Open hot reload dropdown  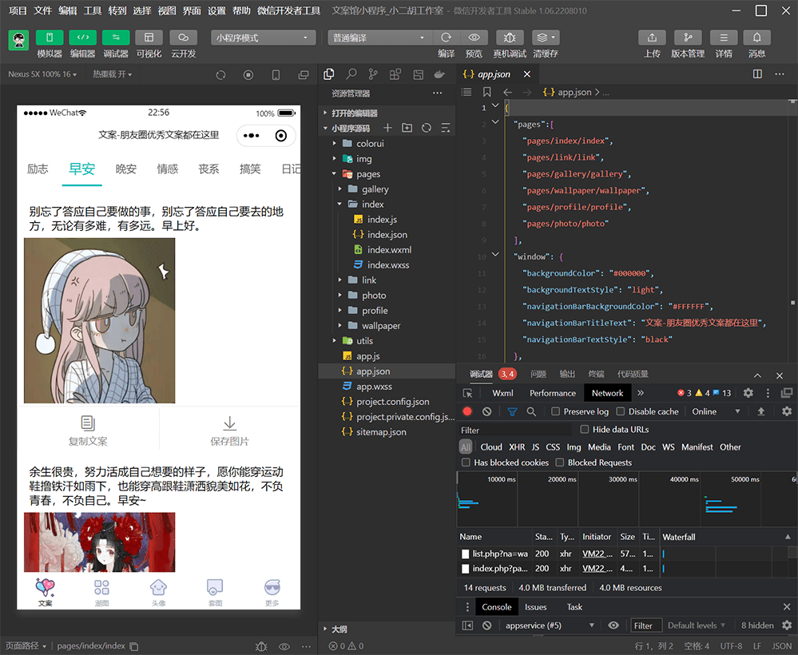113,74
